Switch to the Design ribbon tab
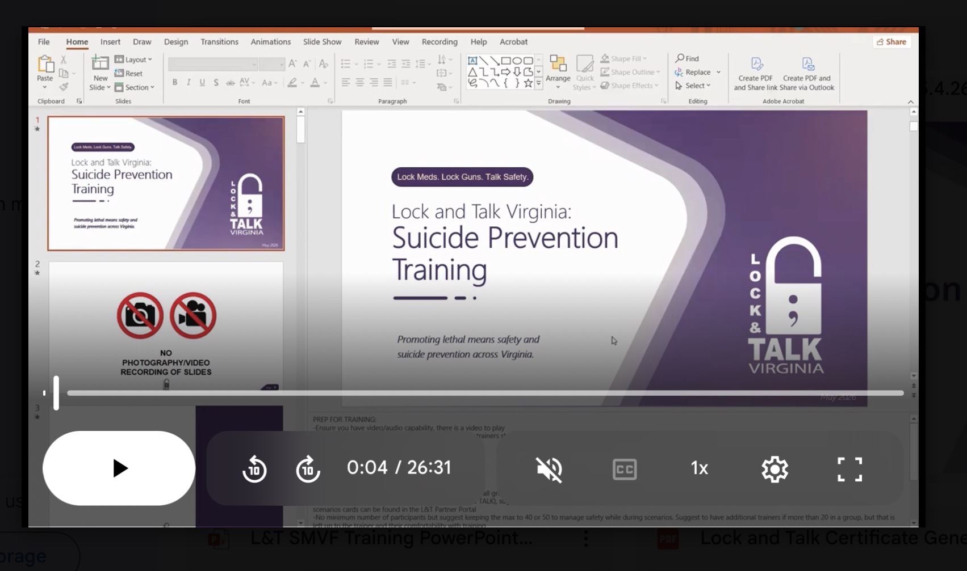 pyautogui.click(x=176, y=42)
